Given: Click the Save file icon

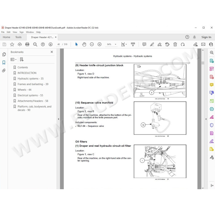Looking at the screenshot, I should (x=4, y=44).
